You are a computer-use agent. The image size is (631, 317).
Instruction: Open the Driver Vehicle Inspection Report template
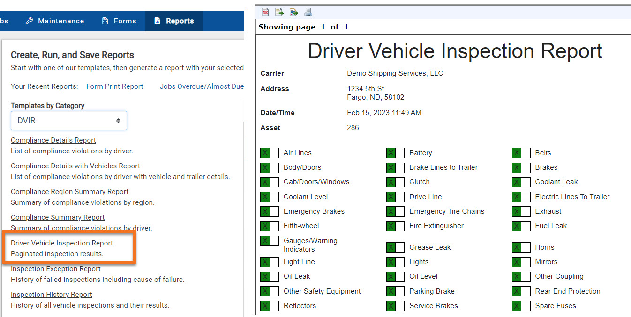[x=62, y=243]
